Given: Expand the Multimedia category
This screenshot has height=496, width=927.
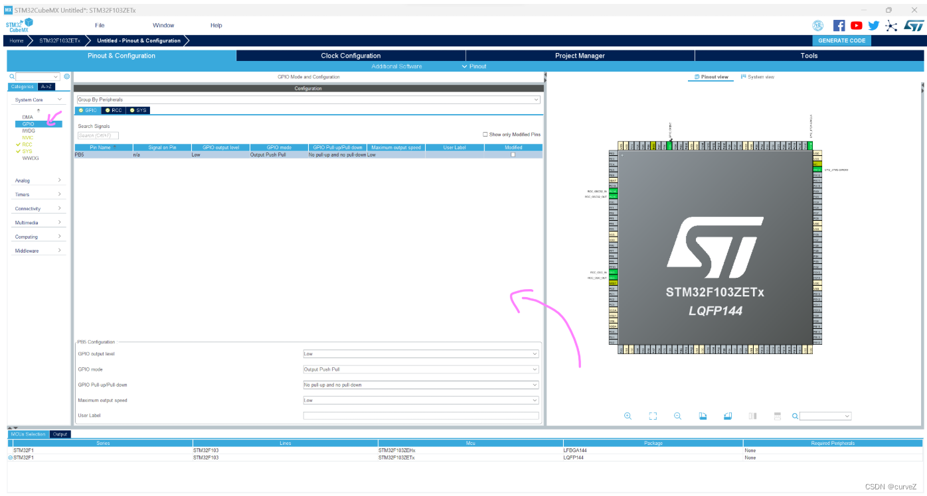Looking at the screenshot, I should pos(59,223).
